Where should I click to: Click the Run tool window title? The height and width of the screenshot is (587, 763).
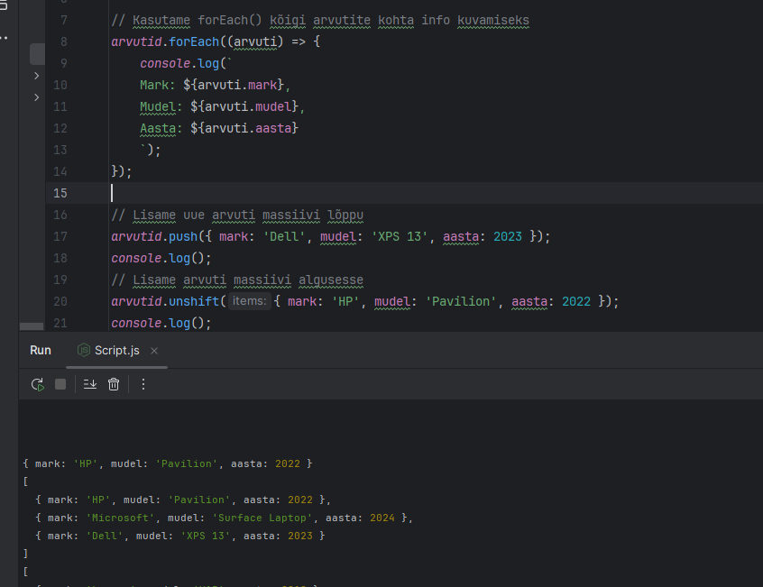[41, 350]
